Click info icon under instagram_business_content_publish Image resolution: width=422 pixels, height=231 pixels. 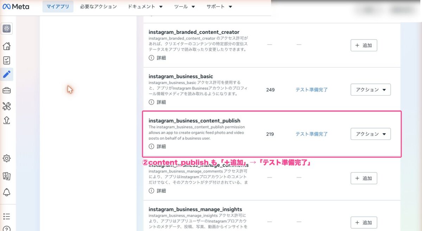tap(151, 146)
